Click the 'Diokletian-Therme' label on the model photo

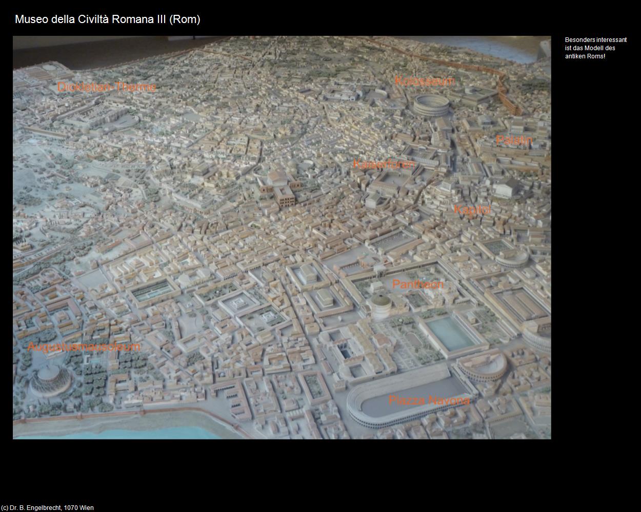click(x=107, y=87)
